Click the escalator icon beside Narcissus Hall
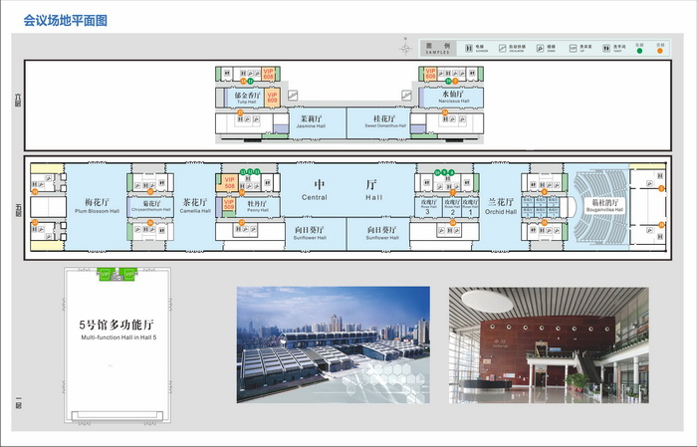The width and height of the screenshot is (697, 447). (406, 96)
